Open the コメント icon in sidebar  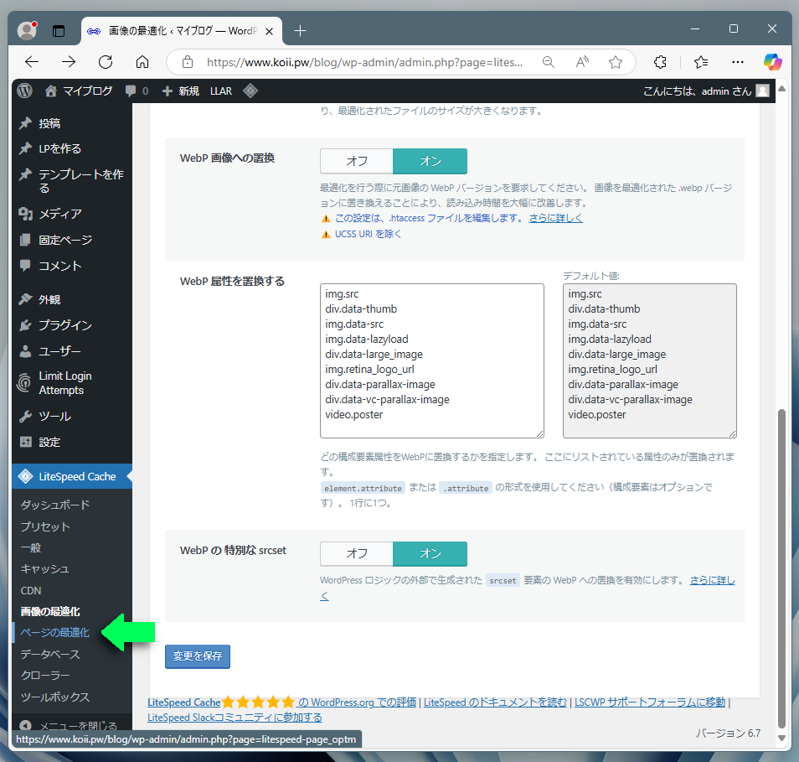pyautogui.click(x=25, y=265)
